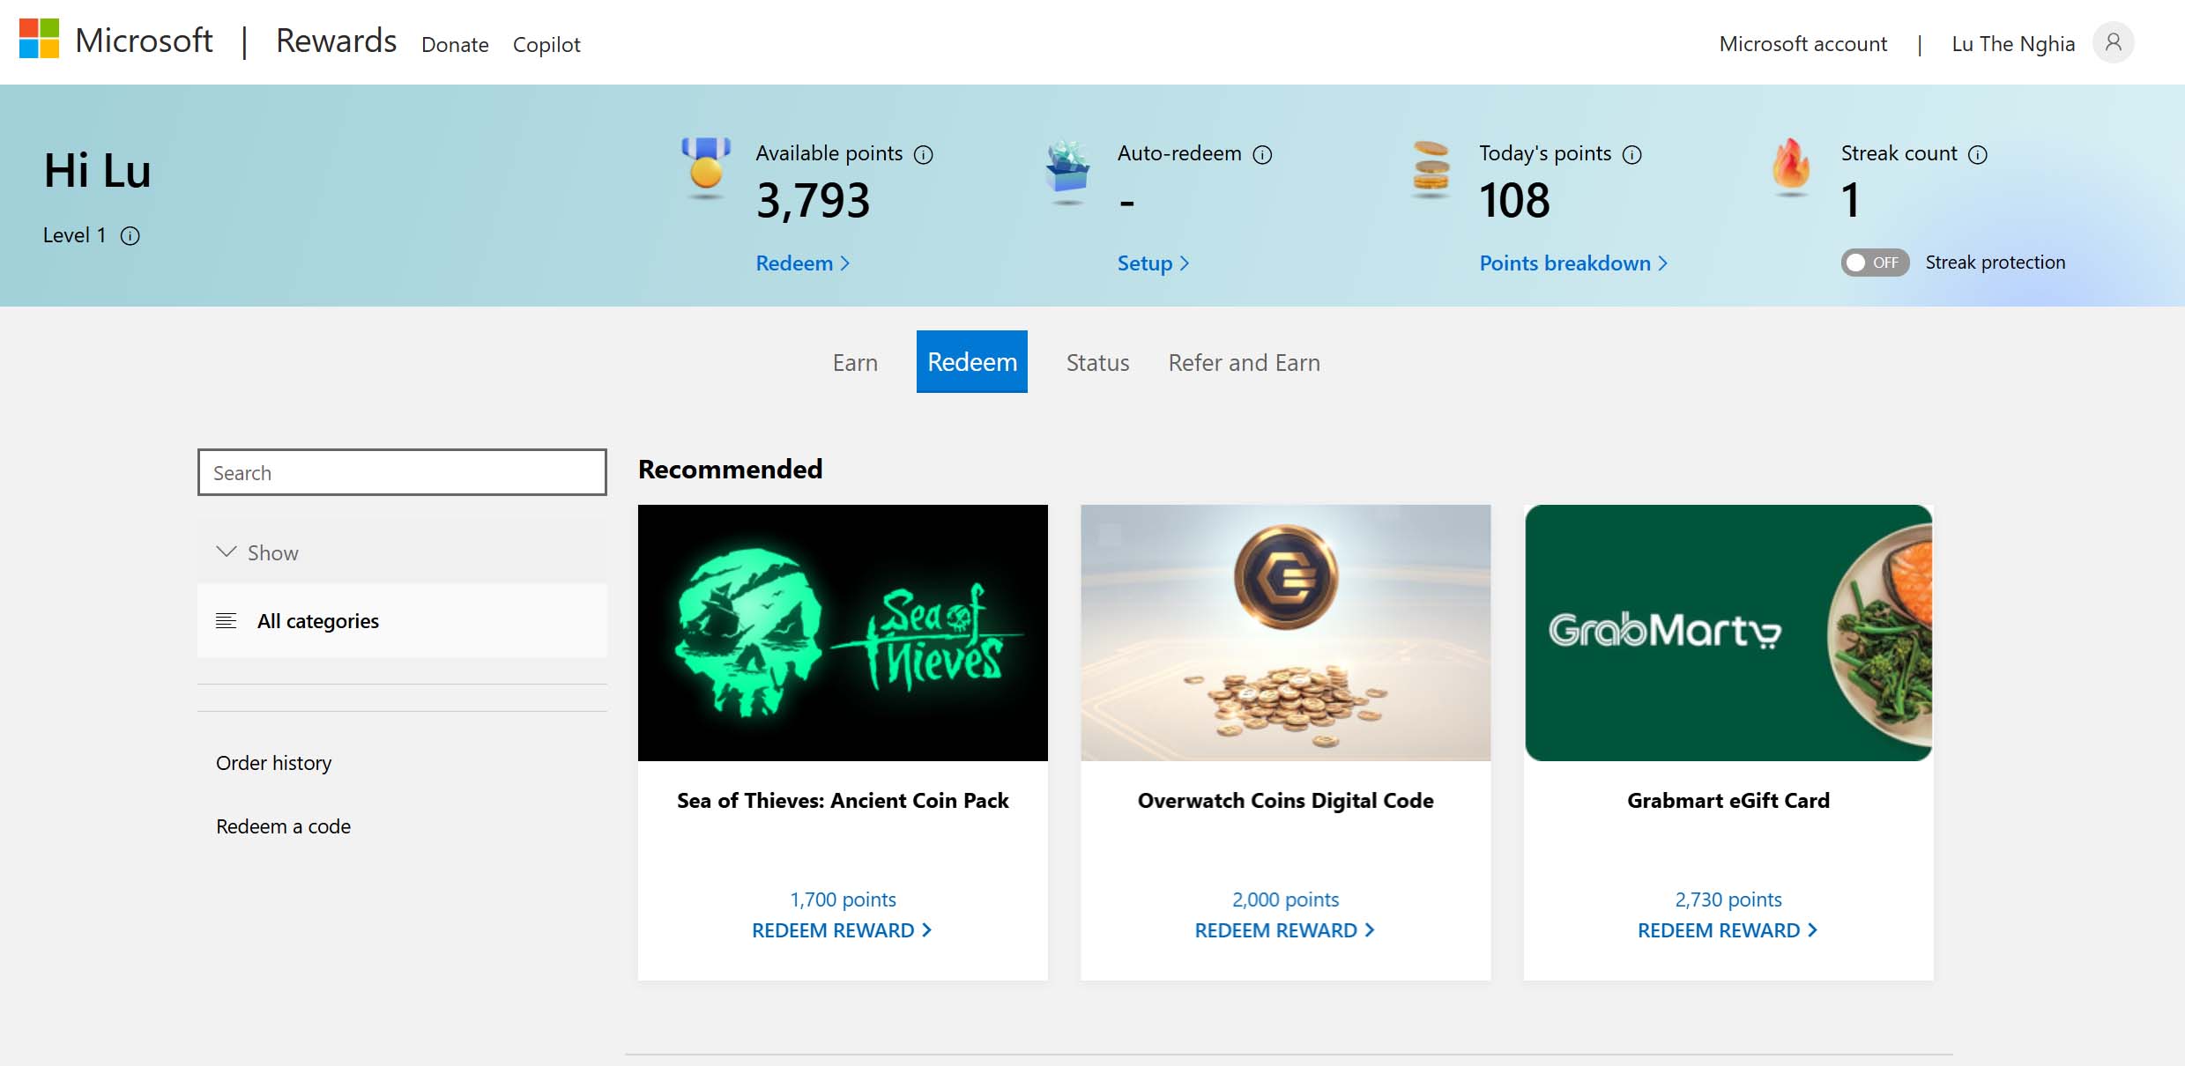Click info icon next to Available points
Image resolution: width=2185 pixels, height=1066 pixels.
[923, 155]
